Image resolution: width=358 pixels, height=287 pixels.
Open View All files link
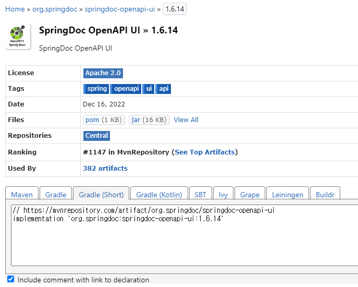(186, 120)
